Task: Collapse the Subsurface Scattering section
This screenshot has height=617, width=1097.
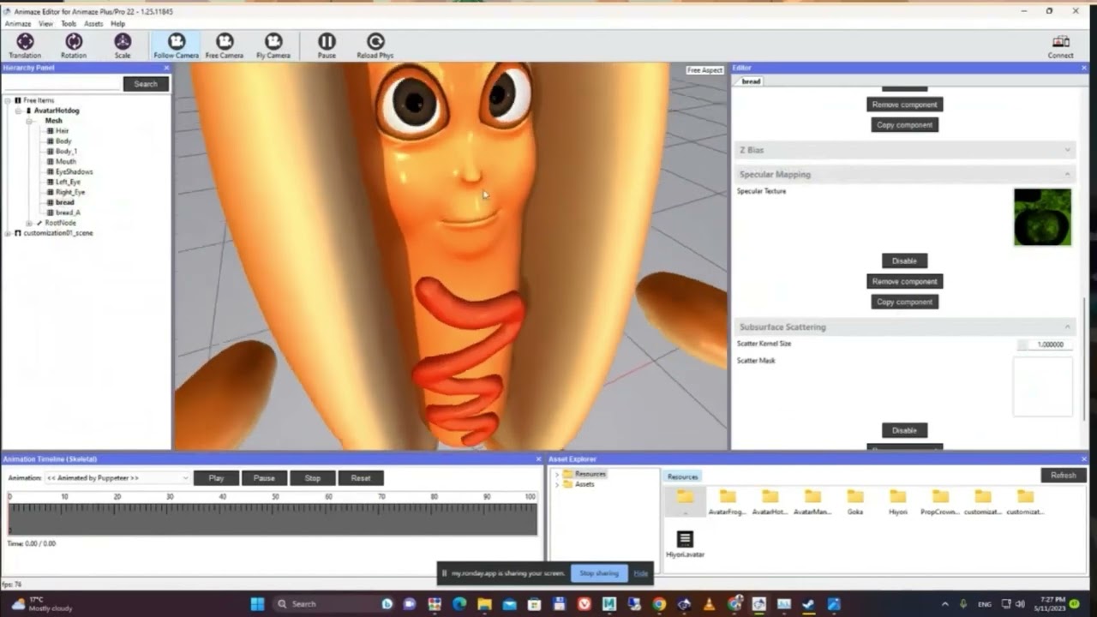Action: pyautogui.click(x=1067, y=326)
